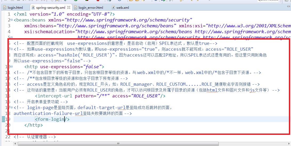Click the closing </http> tag
291x146 pixels.
point(34,125)
